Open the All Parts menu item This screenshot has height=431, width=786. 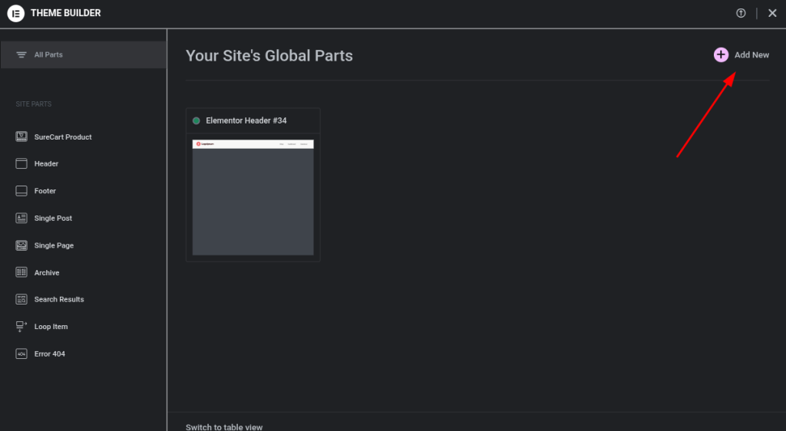(48, 55)
